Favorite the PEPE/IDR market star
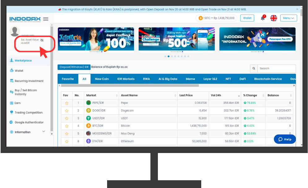Image resolution: width=308 pixels, height=188 pixels. pos(67,103)
